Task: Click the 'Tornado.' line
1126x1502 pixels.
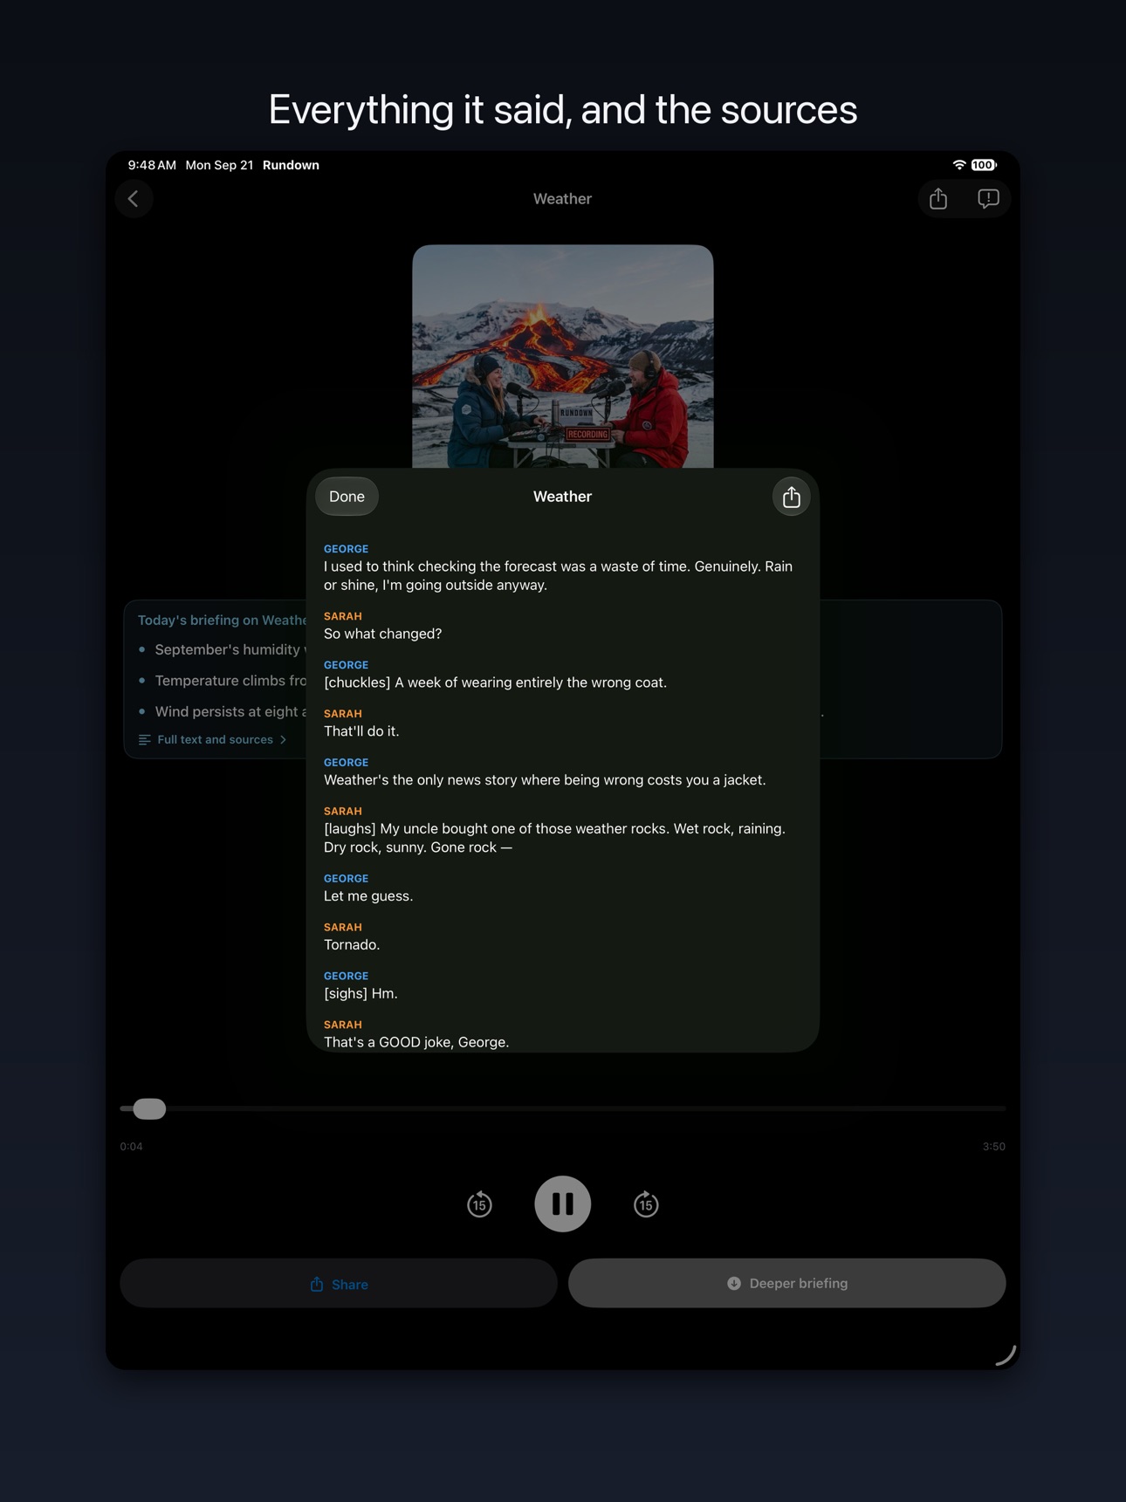Action: click(352, 945)
